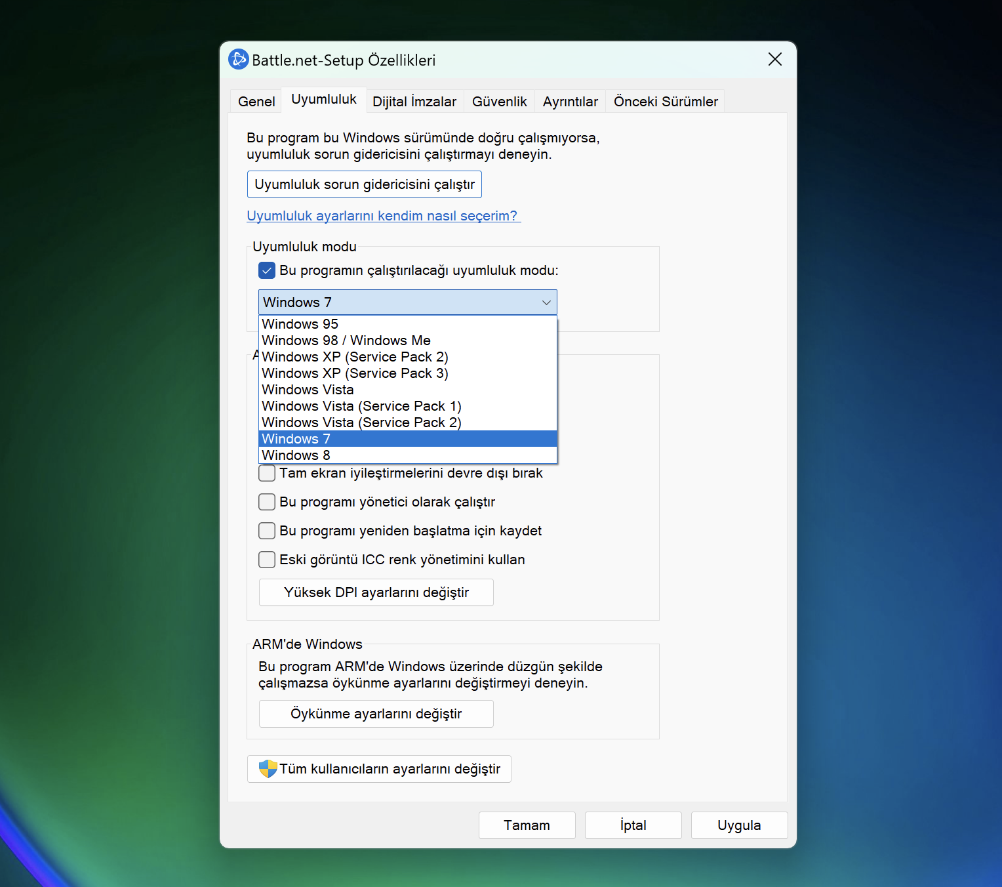Tick Eski görüntü ICC renk yönetimini kullan
This screenshot has width=1002, height=887.
point(267,560)
